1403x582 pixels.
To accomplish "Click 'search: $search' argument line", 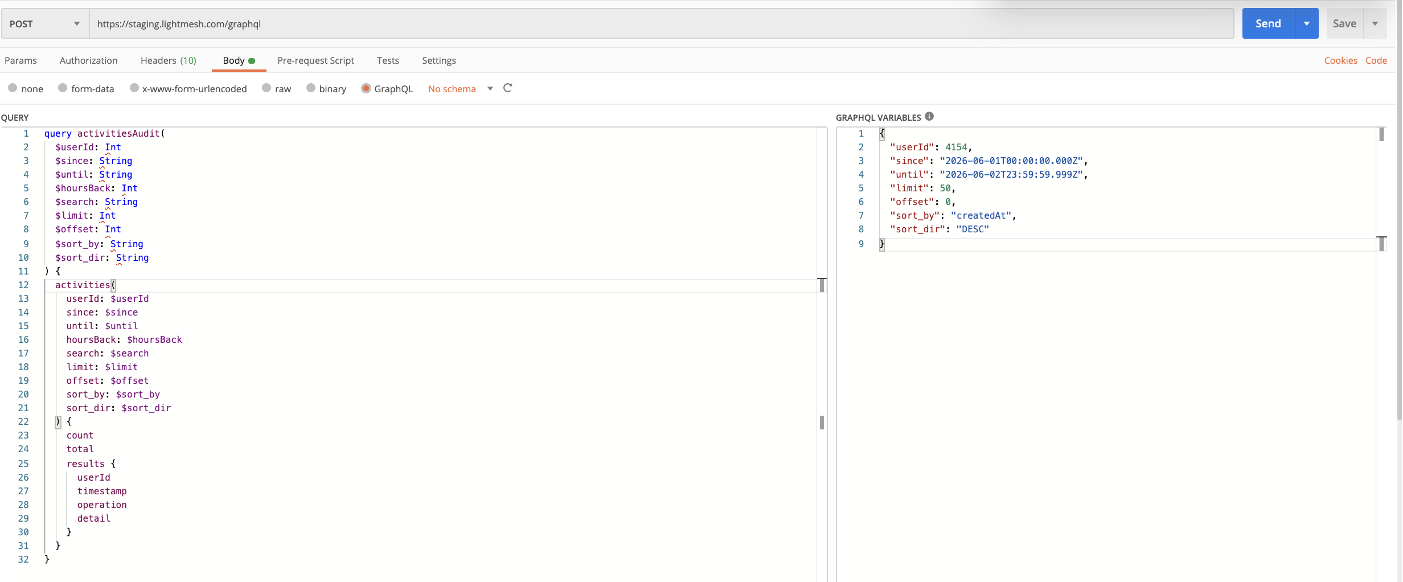I will point(108,353).
